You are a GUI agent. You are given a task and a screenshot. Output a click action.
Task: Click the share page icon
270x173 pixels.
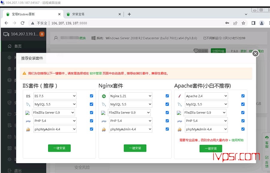pyautogui.click(x=235, y=23)
